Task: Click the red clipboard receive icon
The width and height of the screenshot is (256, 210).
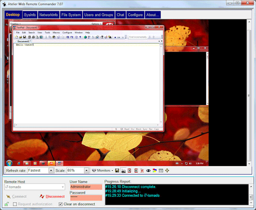Action: click(136, 170)
